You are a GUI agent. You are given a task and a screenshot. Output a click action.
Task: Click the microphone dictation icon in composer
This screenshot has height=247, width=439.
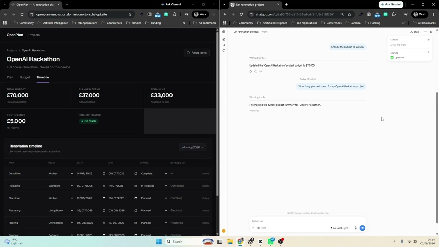(x=356, y=228)
